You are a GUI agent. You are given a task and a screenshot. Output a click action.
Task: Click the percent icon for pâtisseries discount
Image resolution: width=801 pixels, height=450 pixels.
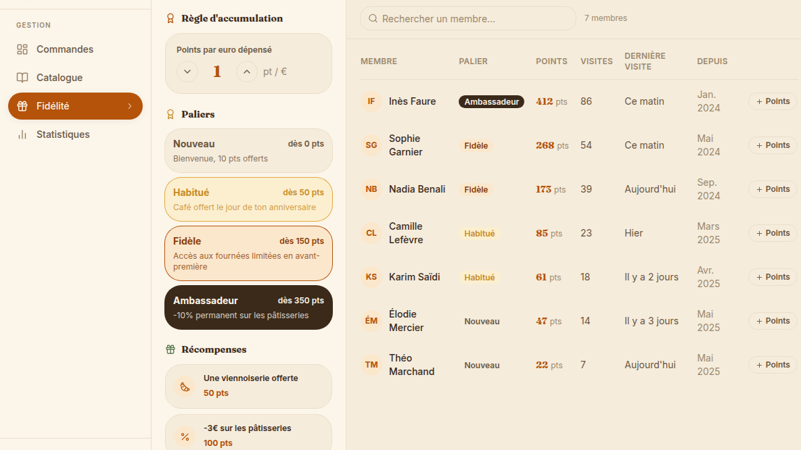pyautogui.click(x=185, y=436)
